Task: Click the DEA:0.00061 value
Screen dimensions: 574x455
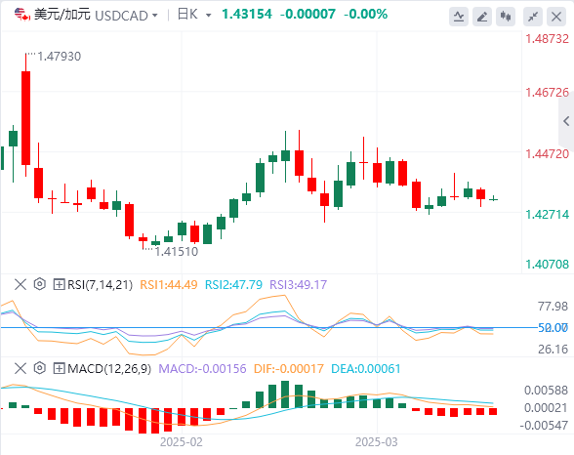Action: tap(366, 369)
